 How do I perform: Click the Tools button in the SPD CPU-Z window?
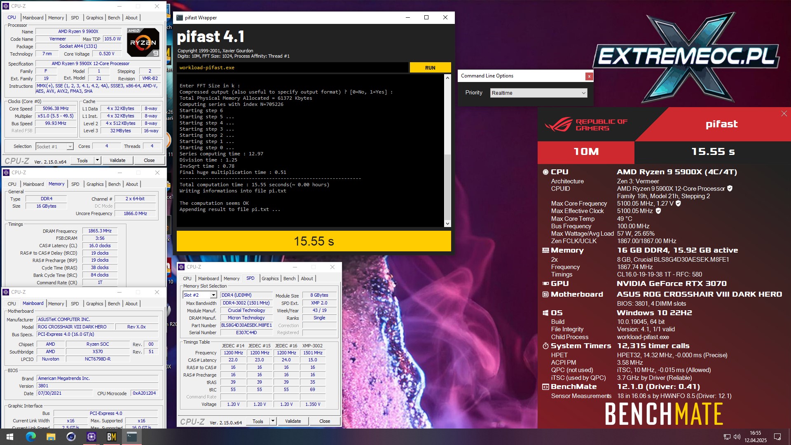pyautogui.click(x=258, y=421)
